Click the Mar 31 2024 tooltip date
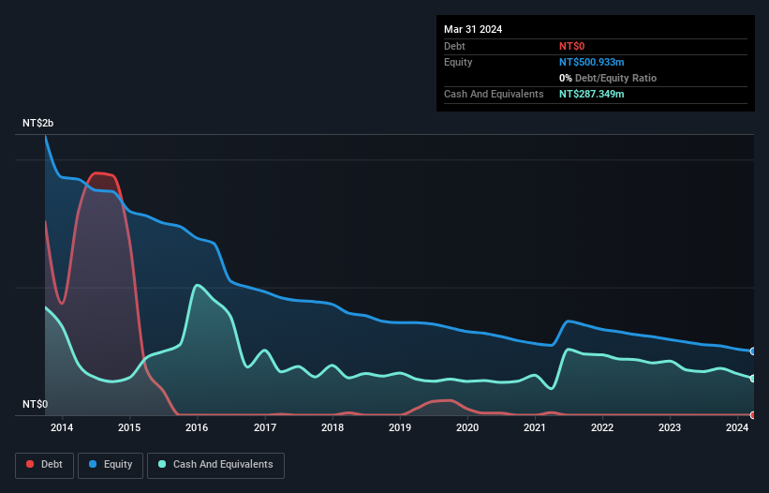Screen dimensions: 769x493 click(473, 29)
